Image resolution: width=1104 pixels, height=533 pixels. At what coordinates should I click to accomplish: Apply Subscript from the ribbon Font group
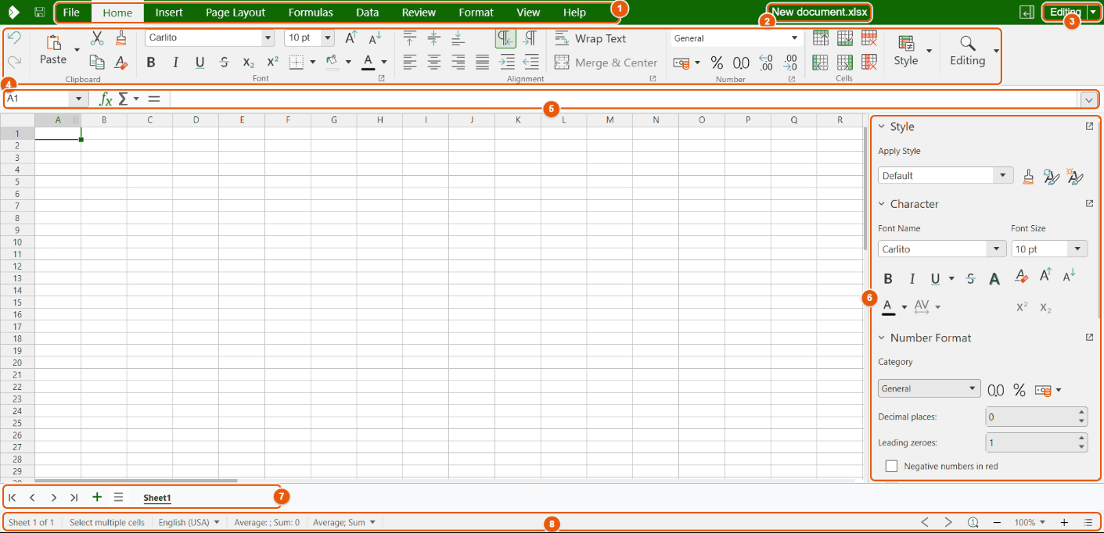pos(249,63)
